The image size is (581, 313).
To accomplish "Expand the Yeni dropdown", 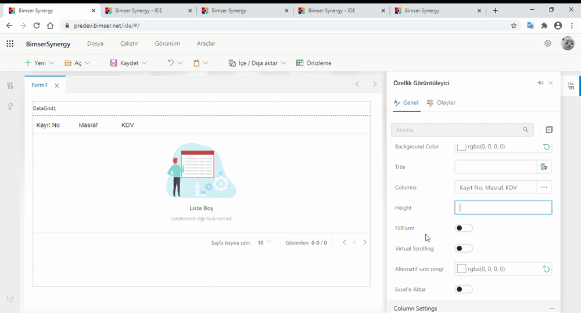I will pyautogui.click(x=52, y=63).
